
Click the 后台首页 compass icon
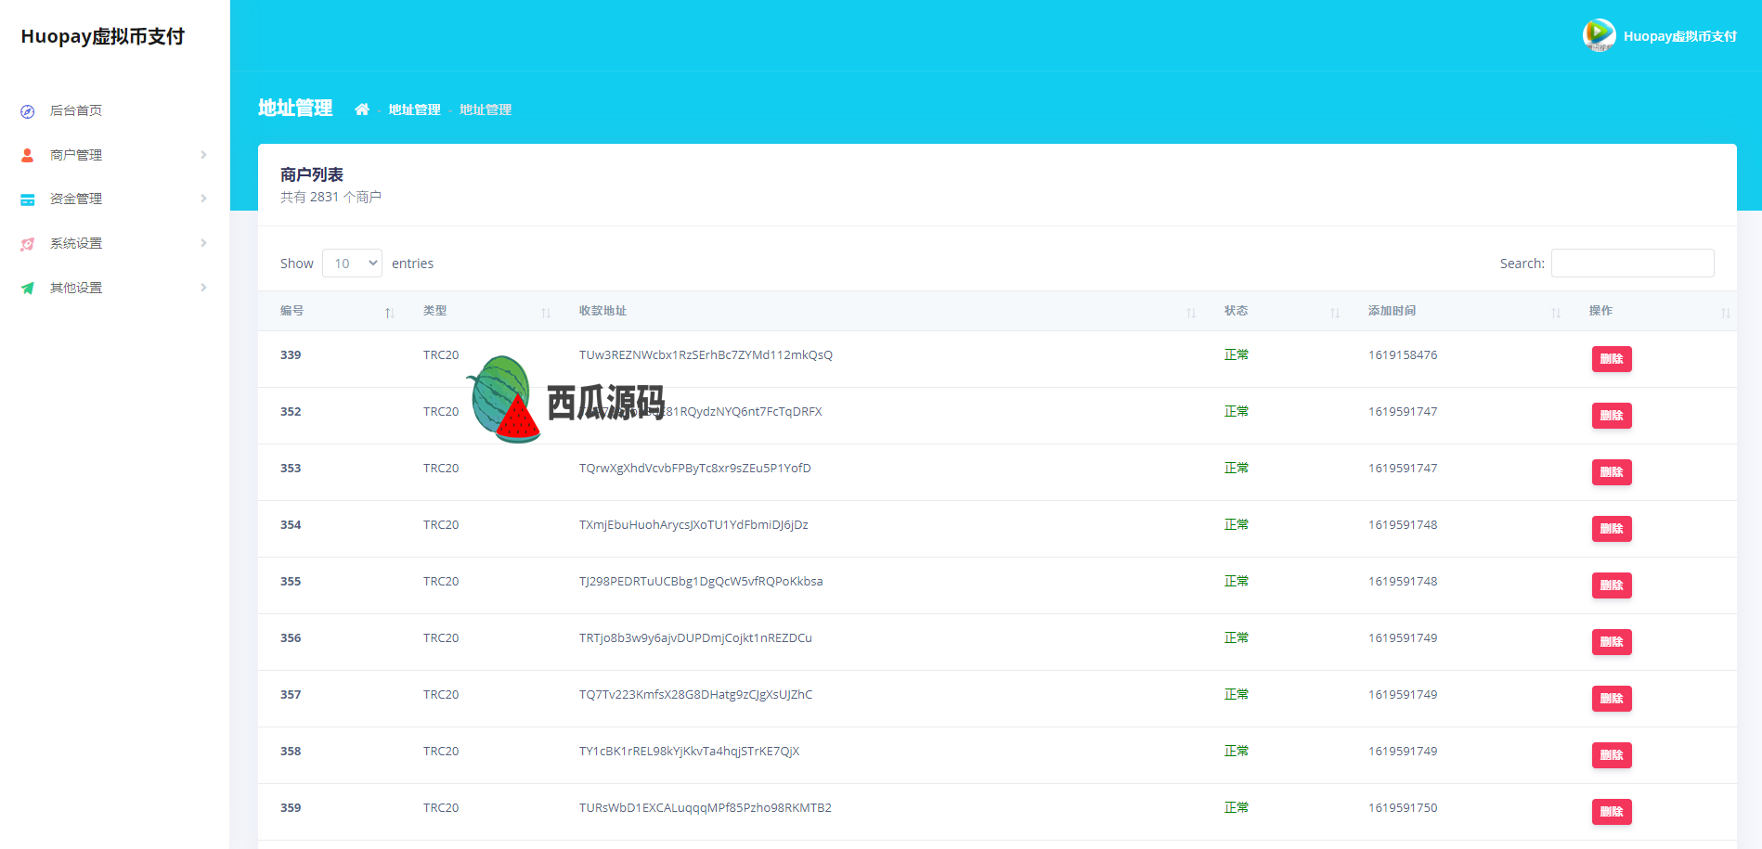pyautogui.click(x=28, y=111)
